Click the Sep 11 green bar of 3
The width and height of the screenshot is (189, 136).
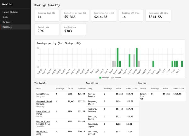coord(117,57)
